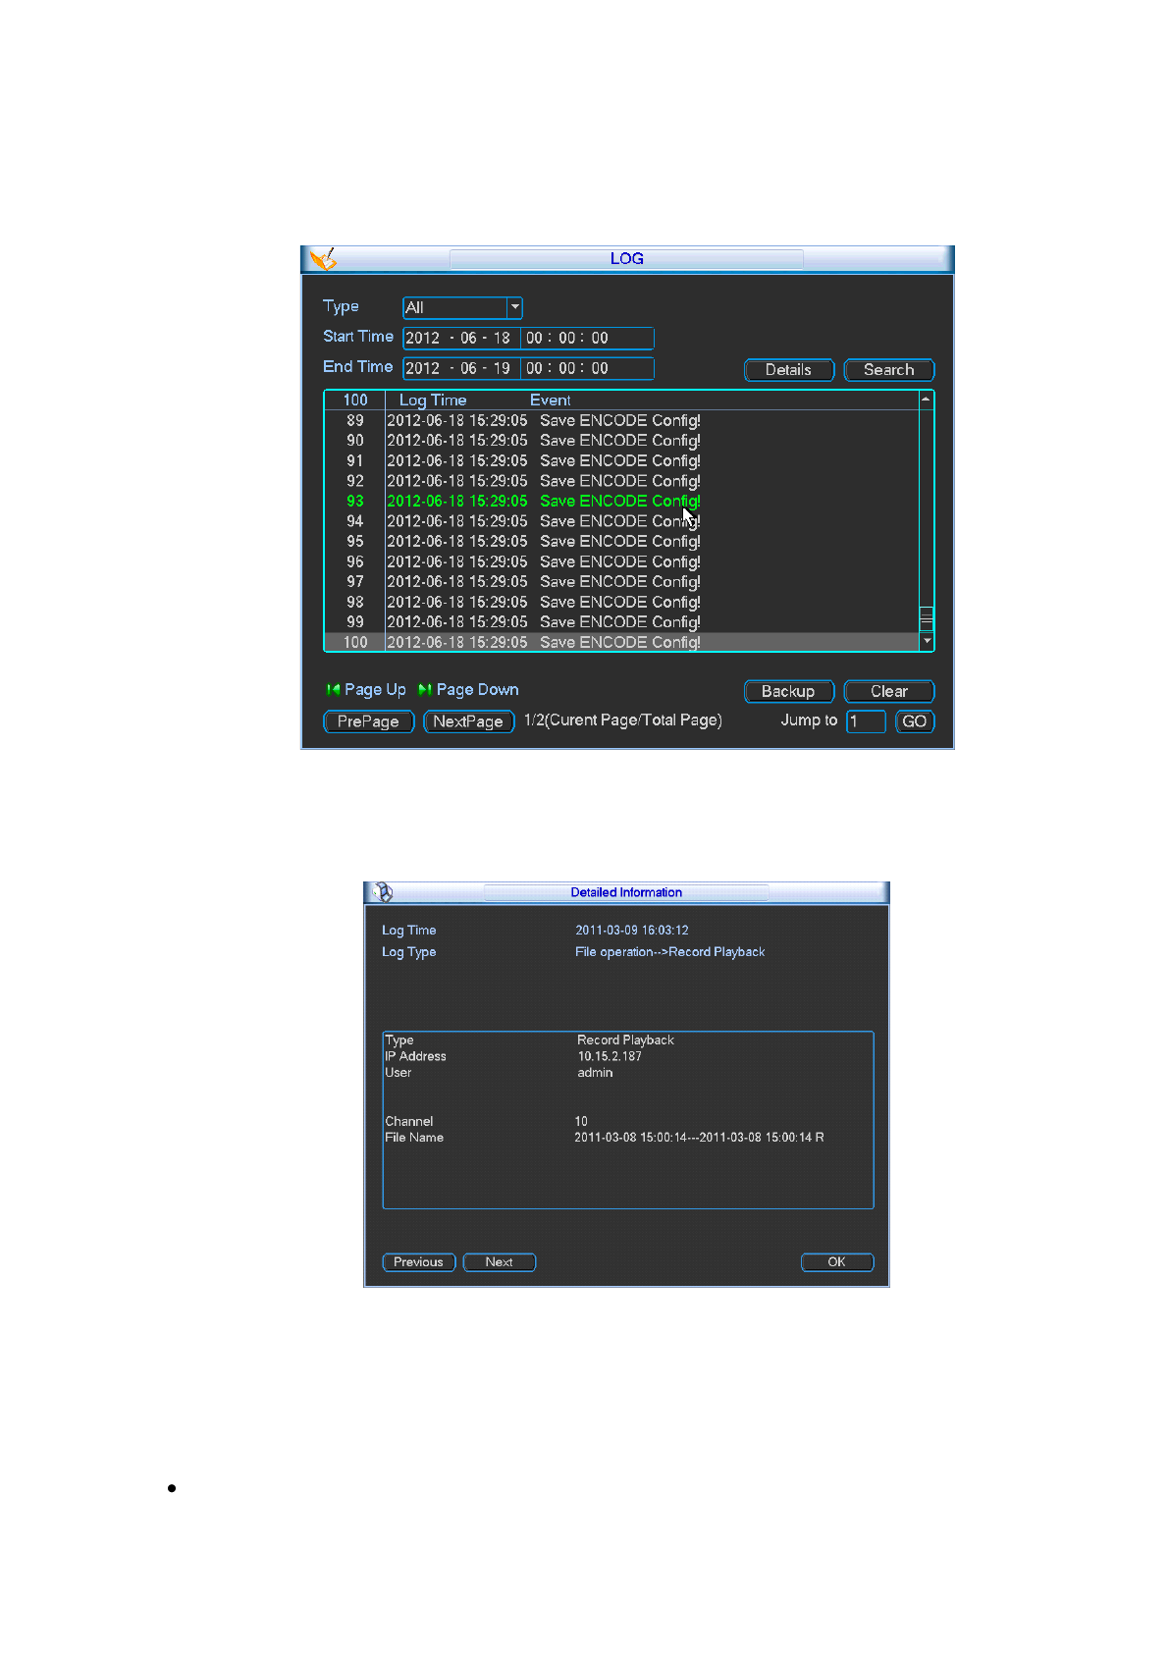Click the Start Time date field
The image size is (1169, 1653).
click(x=460, y=338)
